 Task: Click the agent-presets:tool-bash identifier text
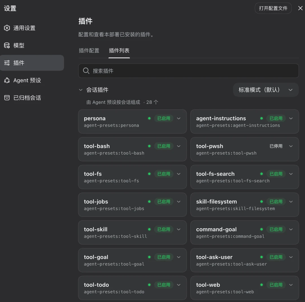(114, 153)
